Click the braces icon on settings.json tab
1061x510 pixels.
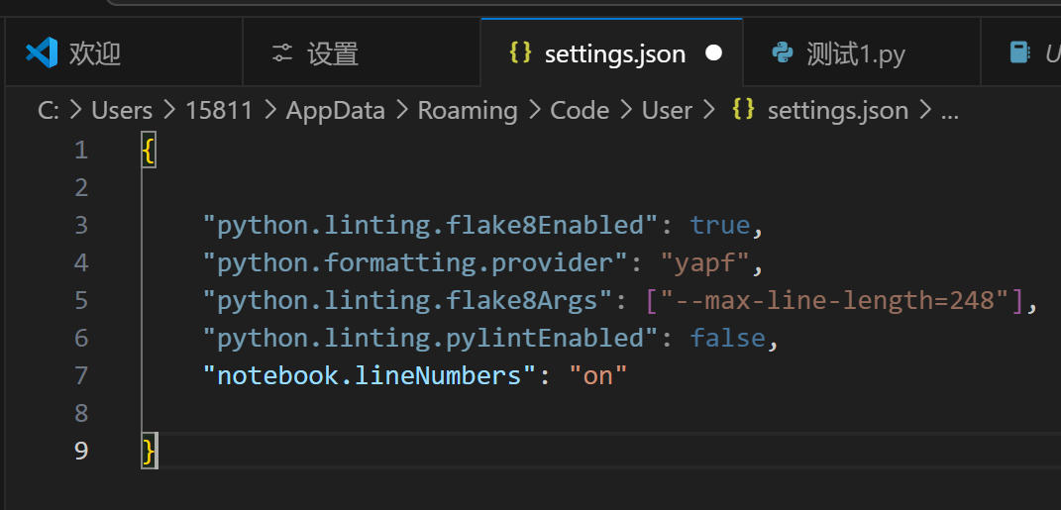(x=520, y=52)
